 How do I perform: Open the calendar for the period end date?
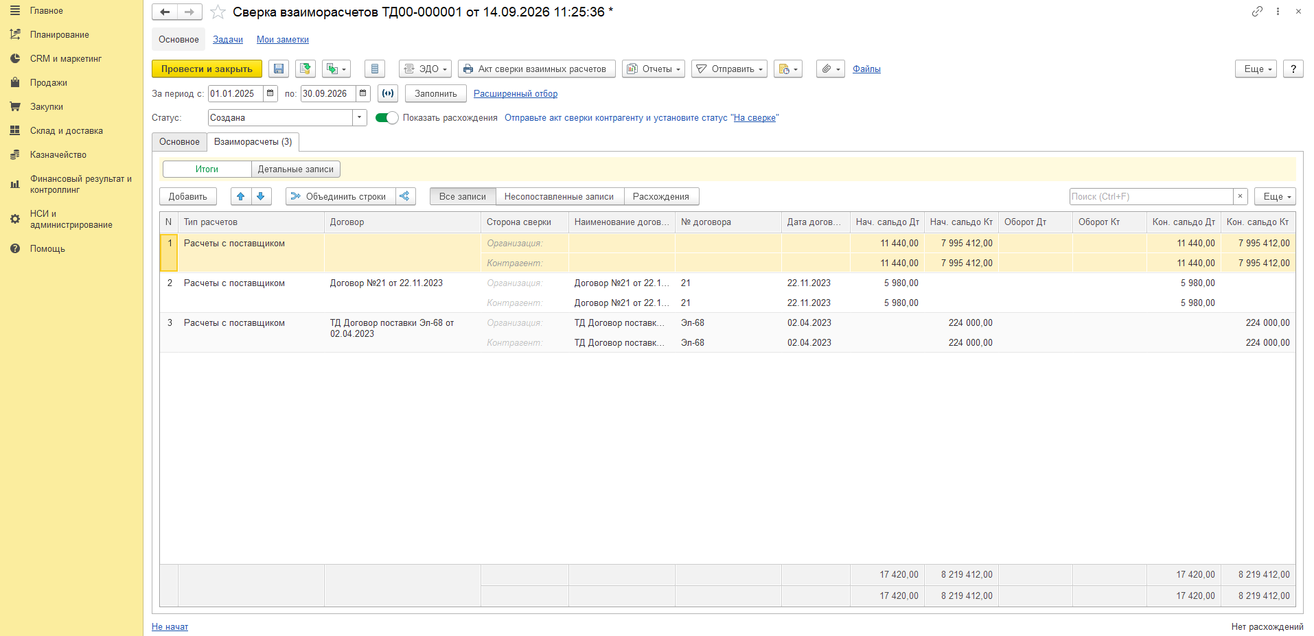coord(363,93)
